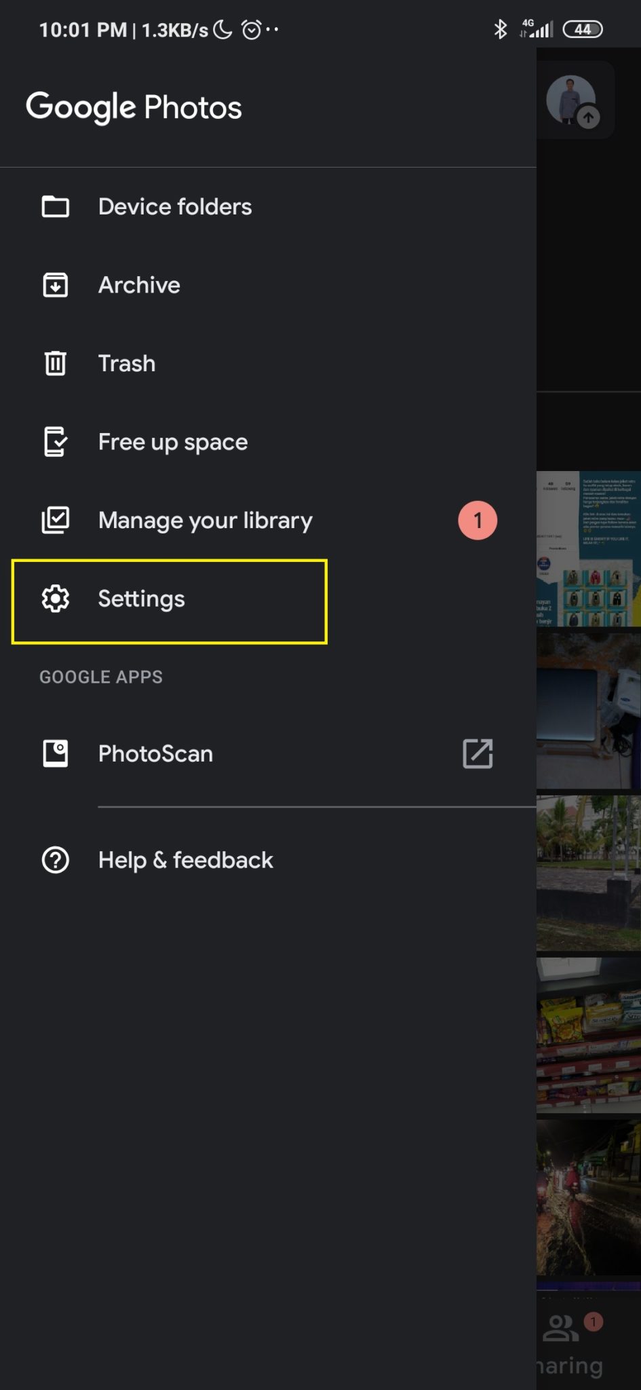Open Help & feedback

point(268,860)
